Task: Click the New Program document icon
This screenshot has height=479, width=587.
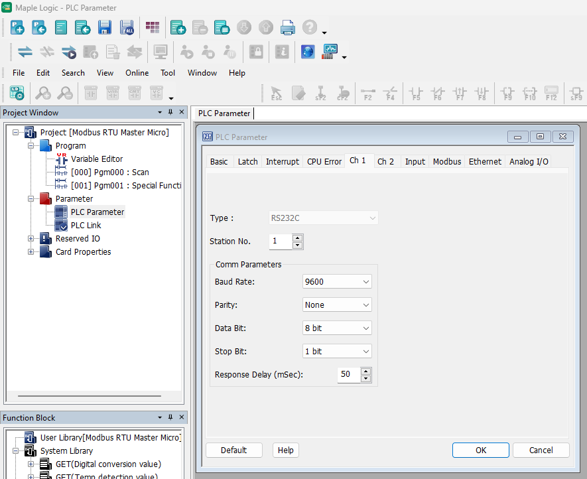Action: [x=60, y=27]
